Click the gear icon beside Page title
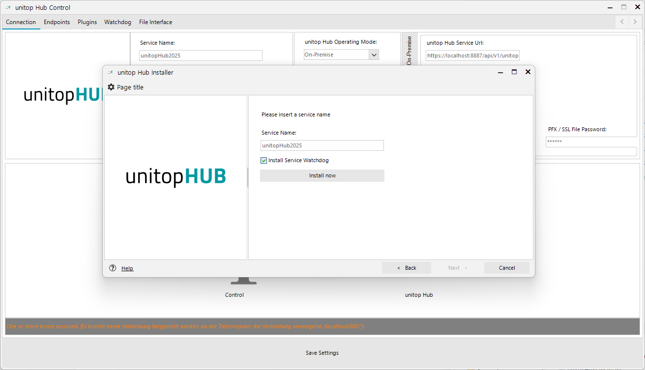 111,87
